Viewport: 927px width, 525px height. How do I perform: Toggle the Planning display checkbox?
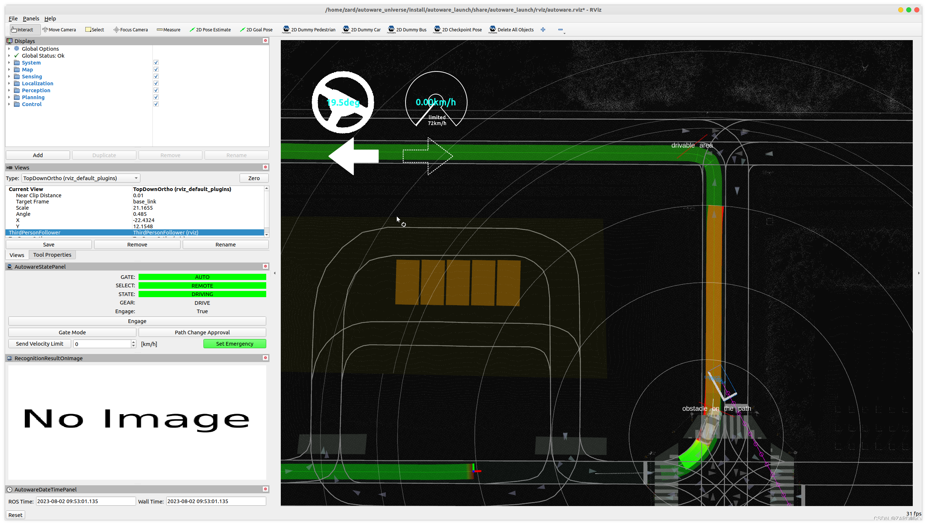pos(156,97)
